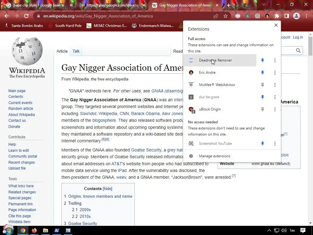Open more actions for uBlock Origin
Viewport: 313px width, 235px height.
[x=275, y=109]
